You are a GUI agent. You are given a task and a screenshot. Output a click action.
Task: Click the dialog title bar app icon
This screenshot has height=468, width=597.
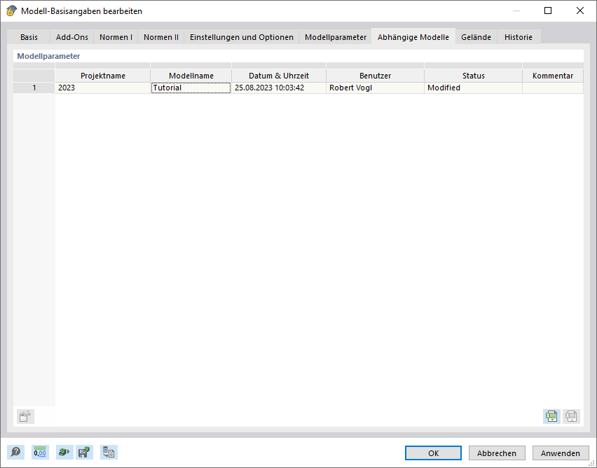pyautogui.click(x=11, y=11)
